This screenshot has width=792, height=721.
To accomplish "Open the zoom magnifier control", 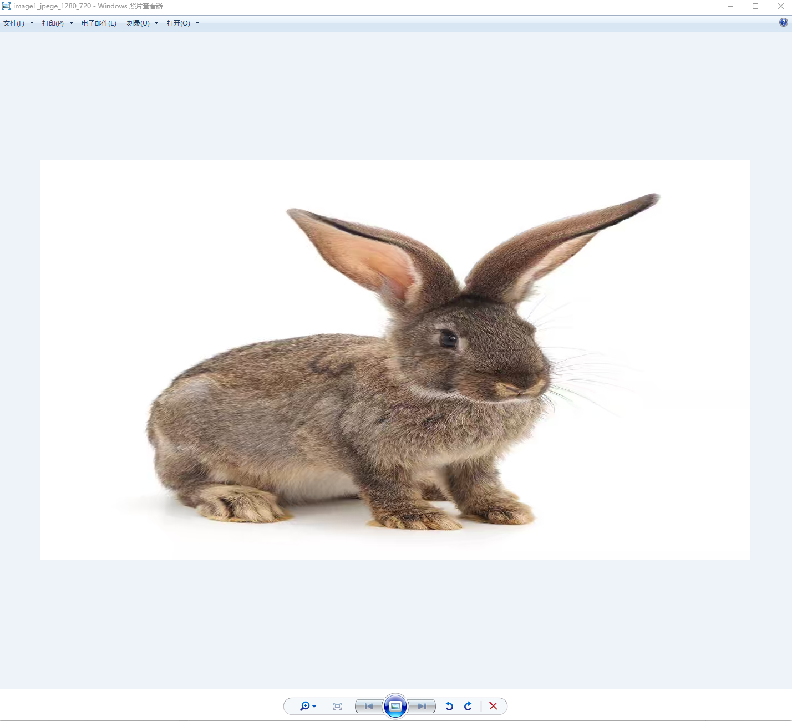I will (x=305, y=706).
